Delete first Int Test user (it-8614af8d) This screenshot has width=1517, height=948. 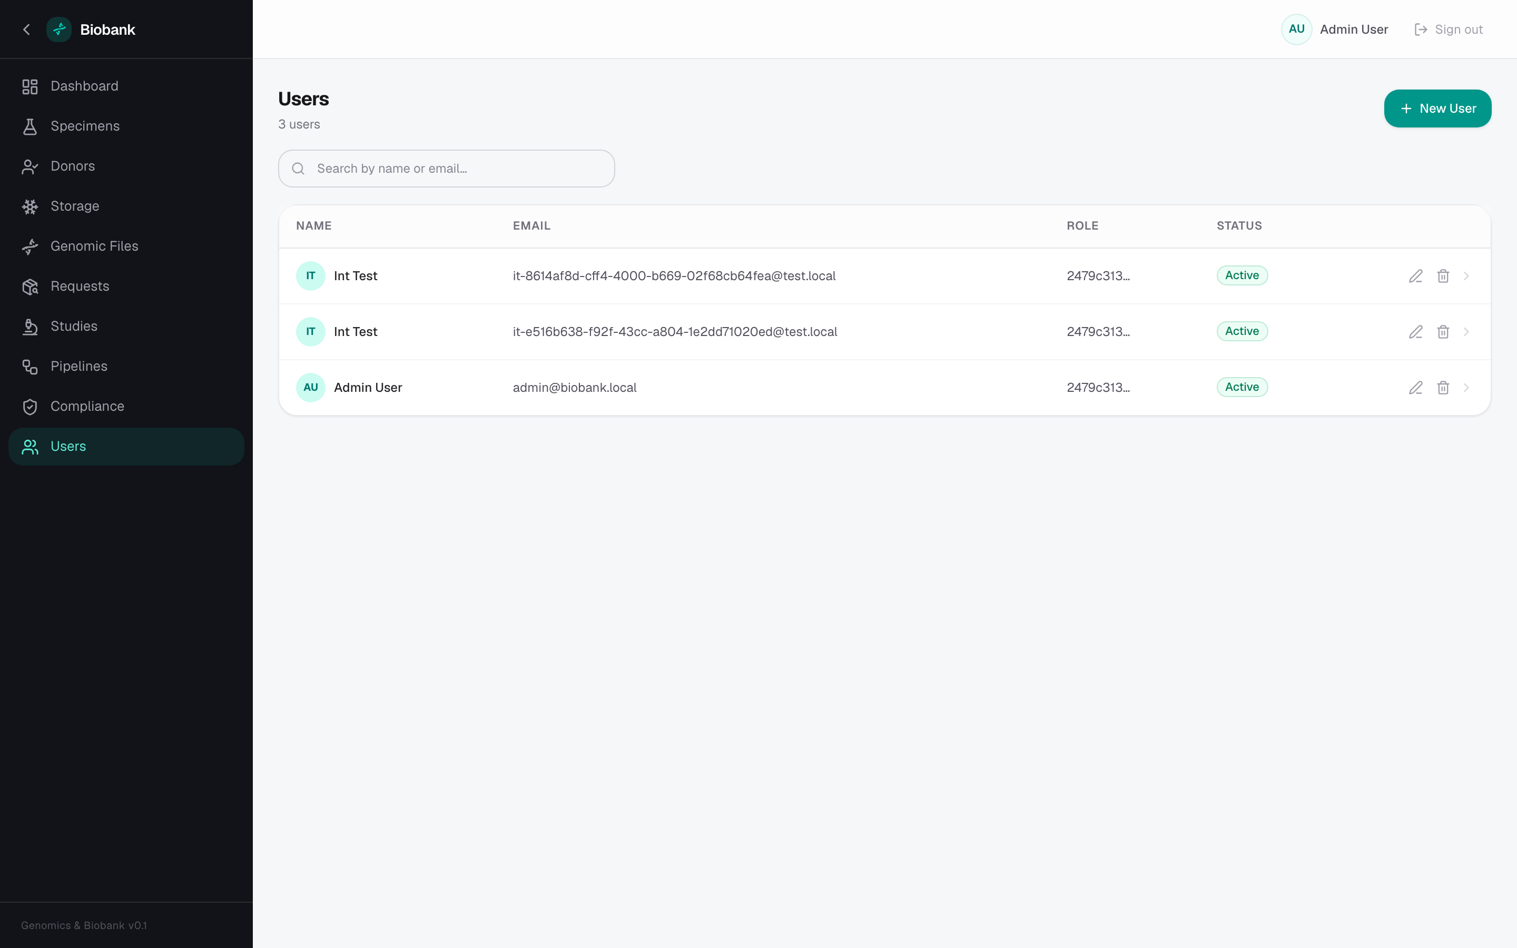1443,276
